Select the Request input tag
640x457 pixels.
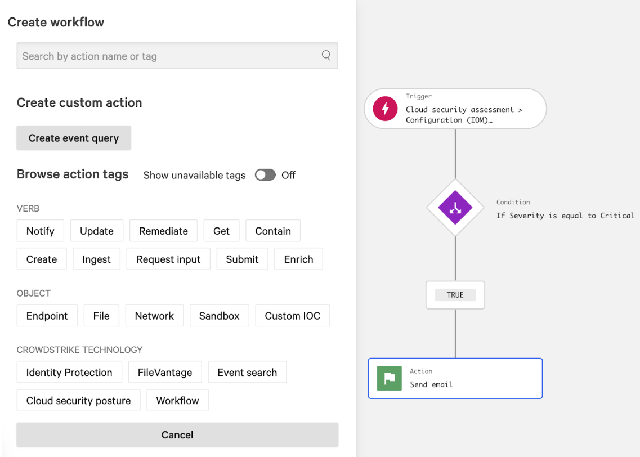click(168, 259)
